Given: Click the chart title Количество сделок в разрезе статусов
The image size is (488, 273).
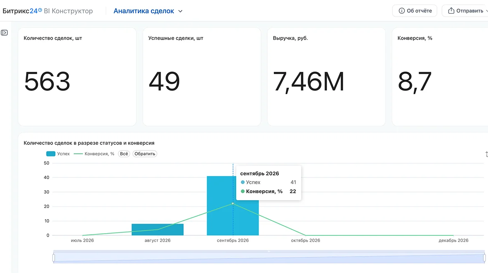Looking at the screenshot, I should (89, 143).
